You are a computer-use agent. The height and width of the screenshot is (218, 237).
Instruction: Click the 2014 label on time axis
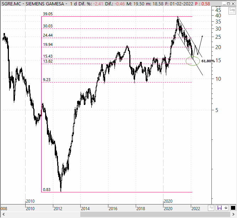coord(85,209)
